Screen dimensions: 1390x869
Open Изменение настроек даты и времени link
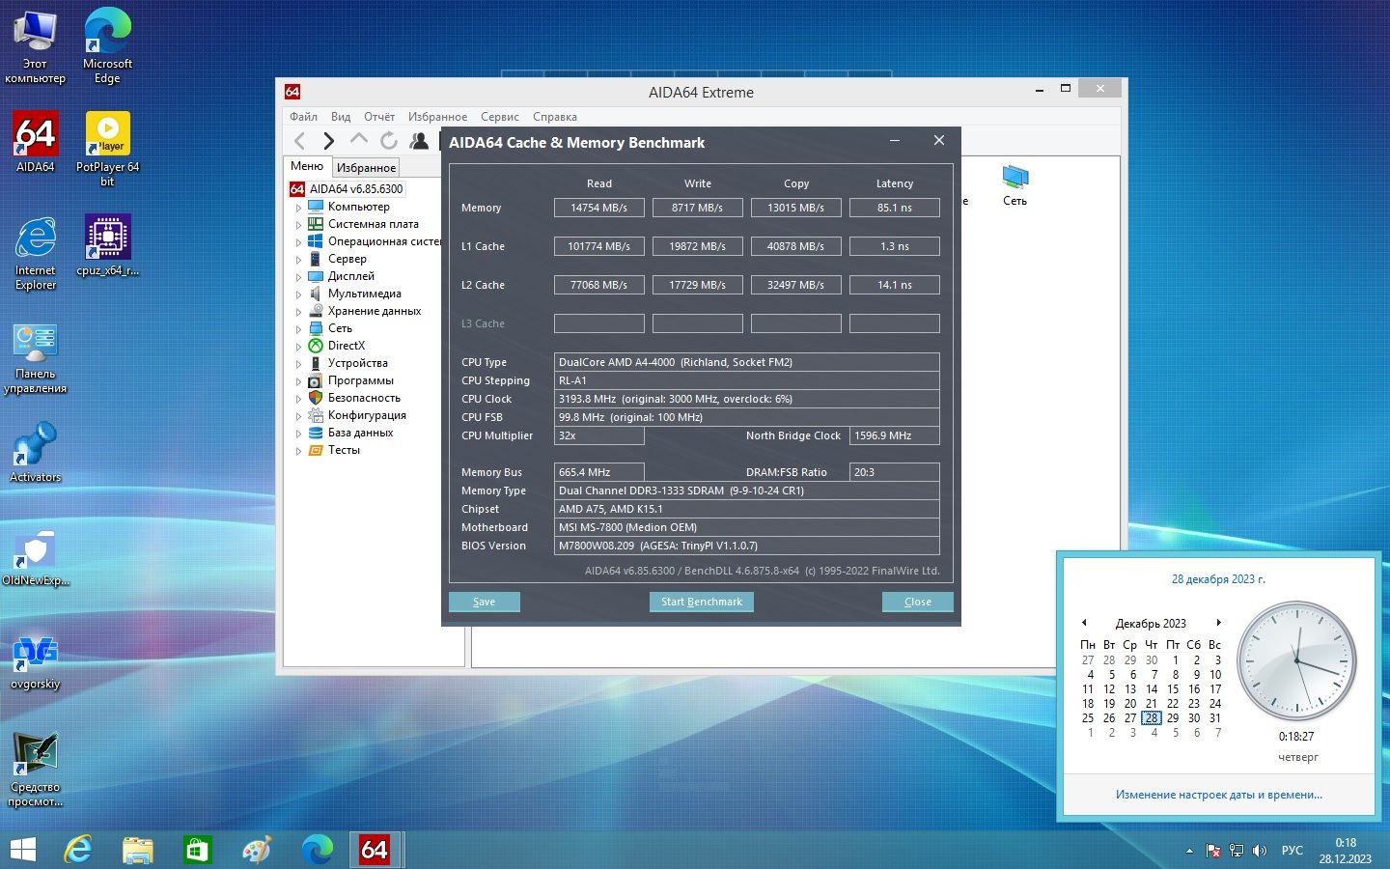click(x=1219, y=795)
